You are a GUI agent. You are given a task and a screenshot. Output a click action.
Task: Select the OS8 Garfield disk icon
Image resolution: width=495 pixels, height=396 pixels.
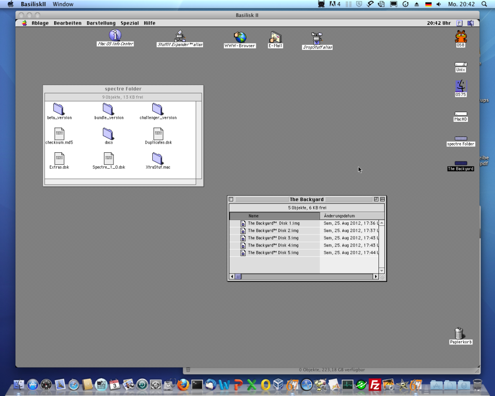pos(461,36)
